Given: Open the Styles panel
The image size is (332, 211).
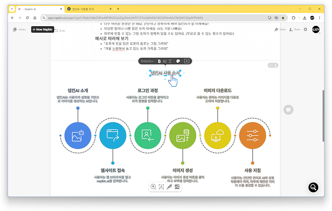Looking at the screenshot, I should coord(280,30).
